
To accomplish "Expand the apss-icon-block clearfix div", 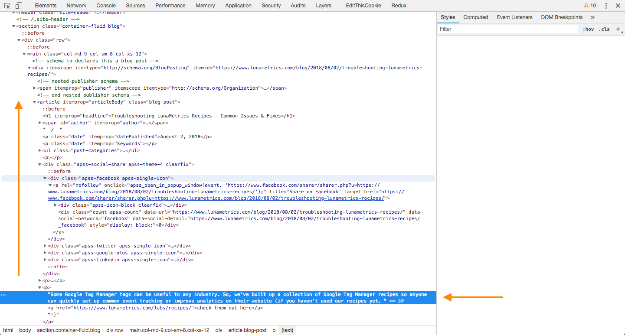I will coord(55,205).
